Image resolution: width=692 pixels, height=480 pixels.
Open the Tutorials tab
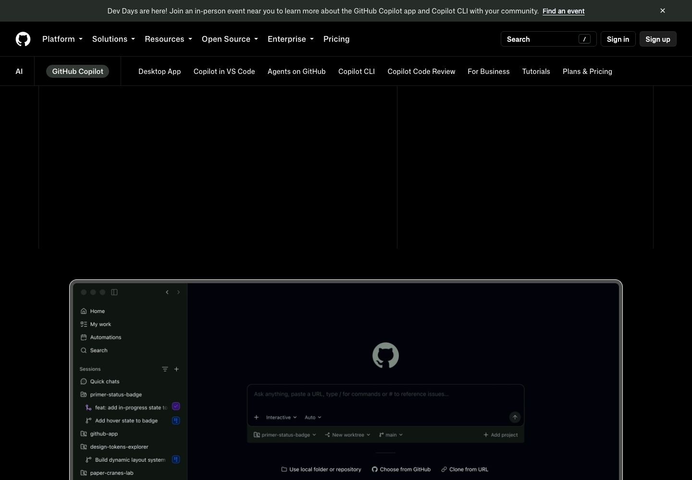tap(536, 72)
